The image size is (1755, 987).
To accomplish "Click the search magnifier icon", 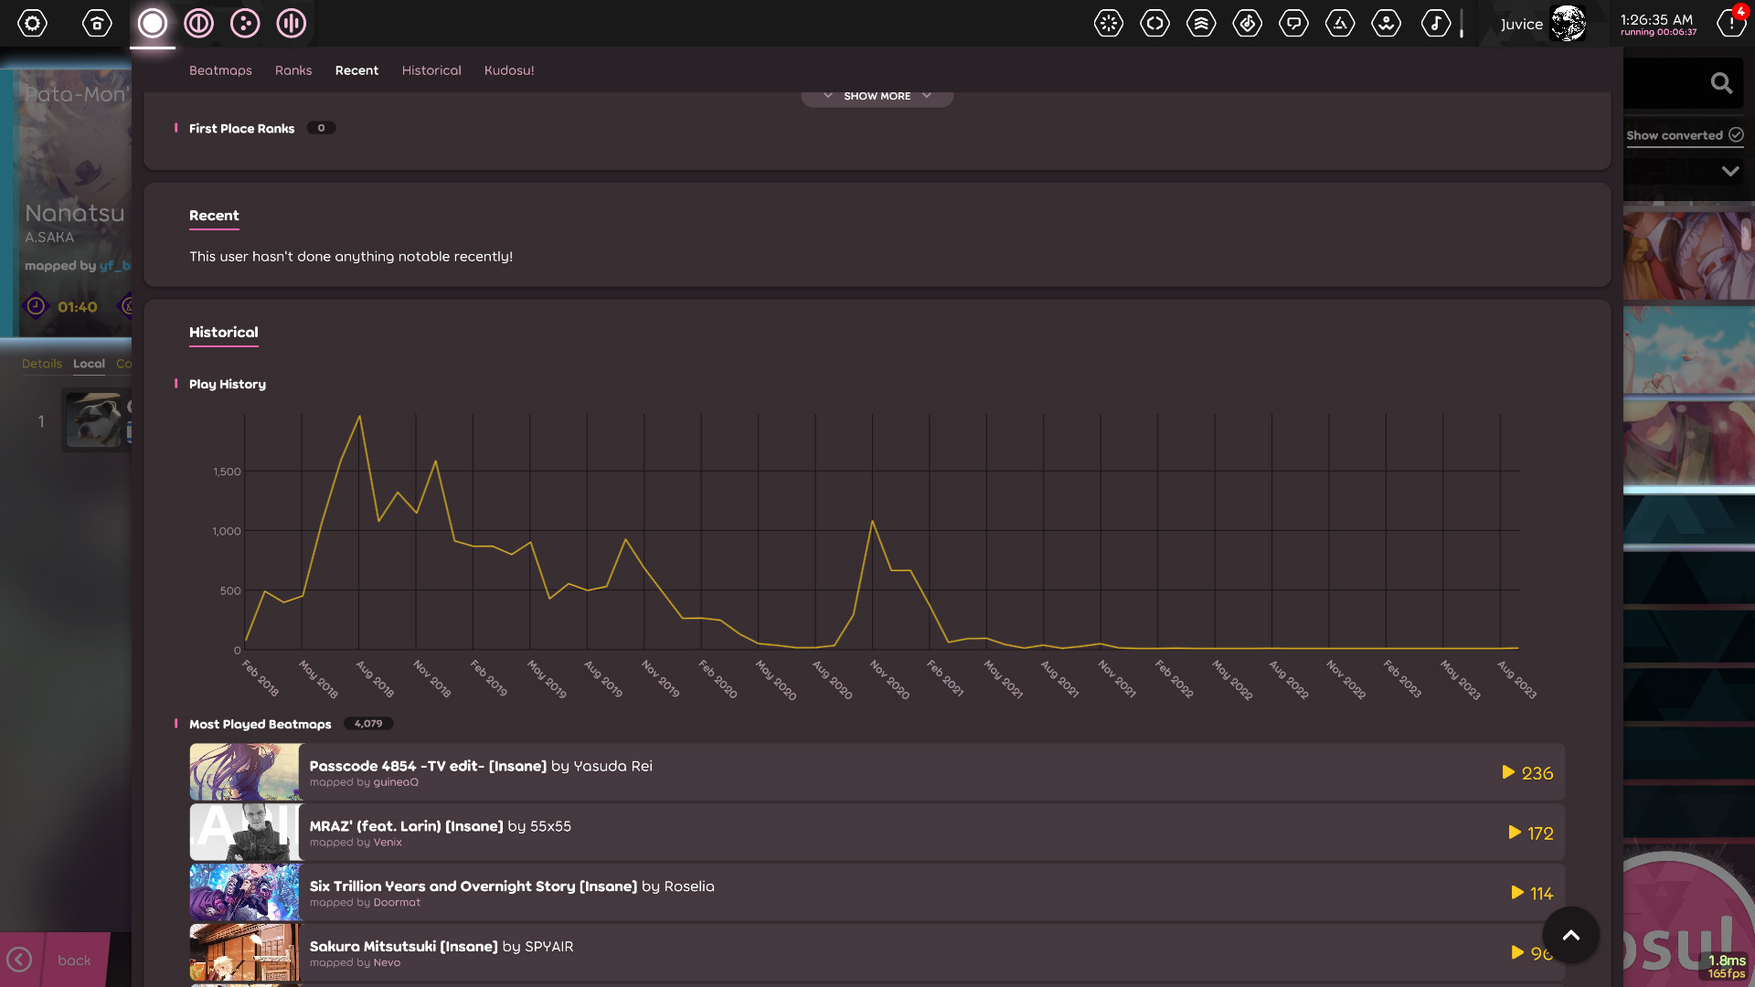I will point(1721,83).
